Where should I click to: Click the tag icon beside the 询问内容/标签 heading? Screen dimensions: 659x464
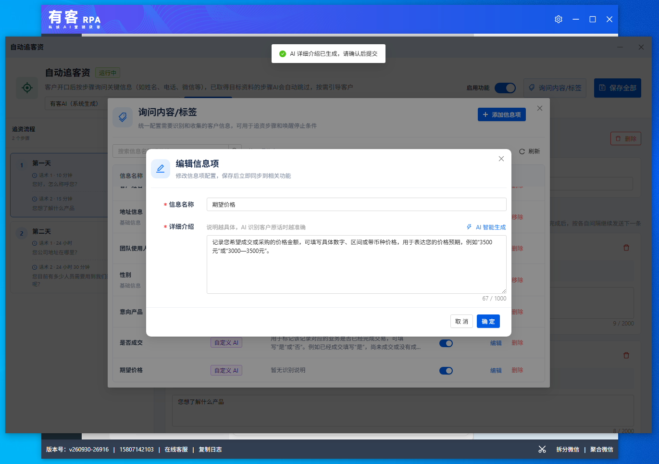coord(123,117)
